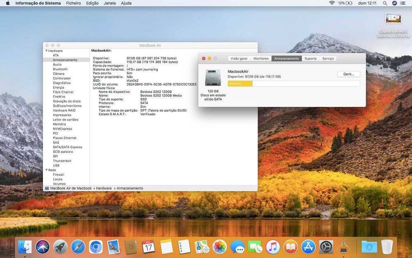The height and width of the screenshot is (258, 412).
Task: Open Safari from the Dock
Action: [78, 247]
